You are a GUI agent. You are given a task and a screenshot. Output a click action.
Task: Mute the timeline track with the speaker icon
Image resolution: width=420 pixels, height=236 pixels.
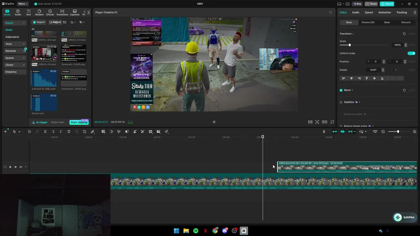[x=21, y=167]
